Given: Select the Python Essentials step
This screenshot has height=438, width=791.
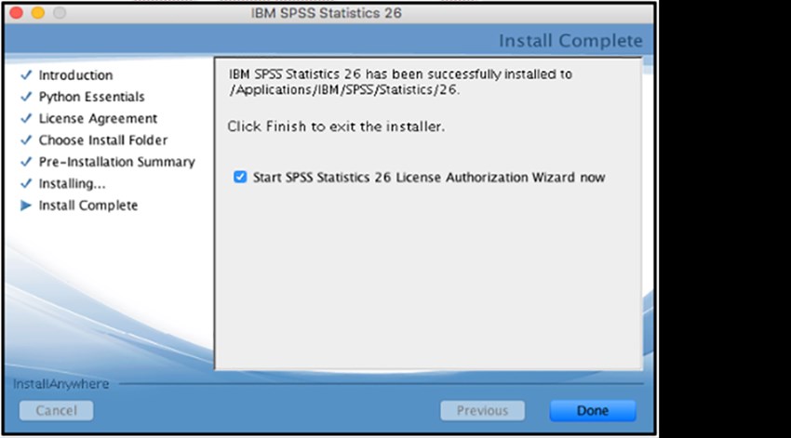Looking at the screenshot, I should pos(92,97).
